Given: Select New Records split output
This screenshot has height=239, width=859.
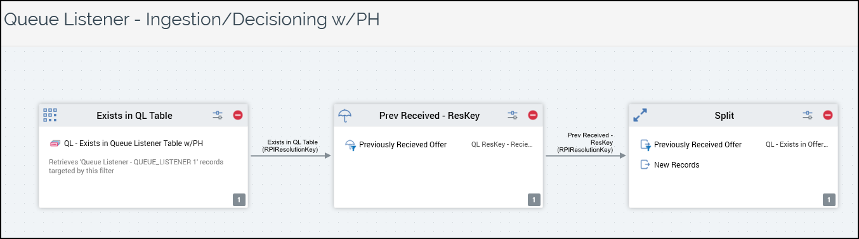Looking at the screenshot, I should (x=677, y=165).
